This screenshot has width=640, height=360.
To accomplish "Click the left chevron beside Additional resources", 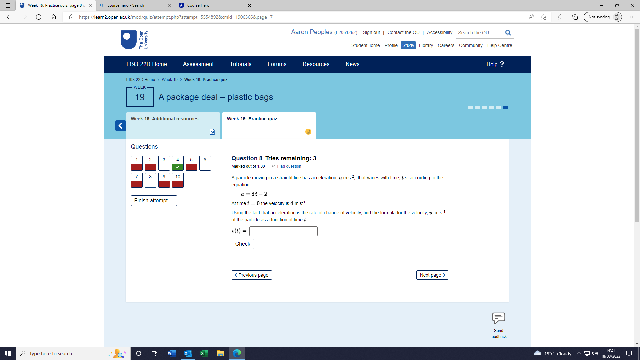I will tap(120, 126).
